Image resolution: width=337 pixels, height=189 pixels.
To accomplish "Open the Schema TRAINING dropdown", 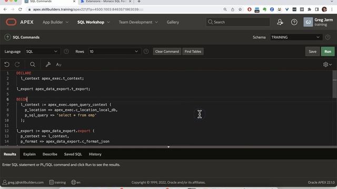I will (x=296, y=37).
